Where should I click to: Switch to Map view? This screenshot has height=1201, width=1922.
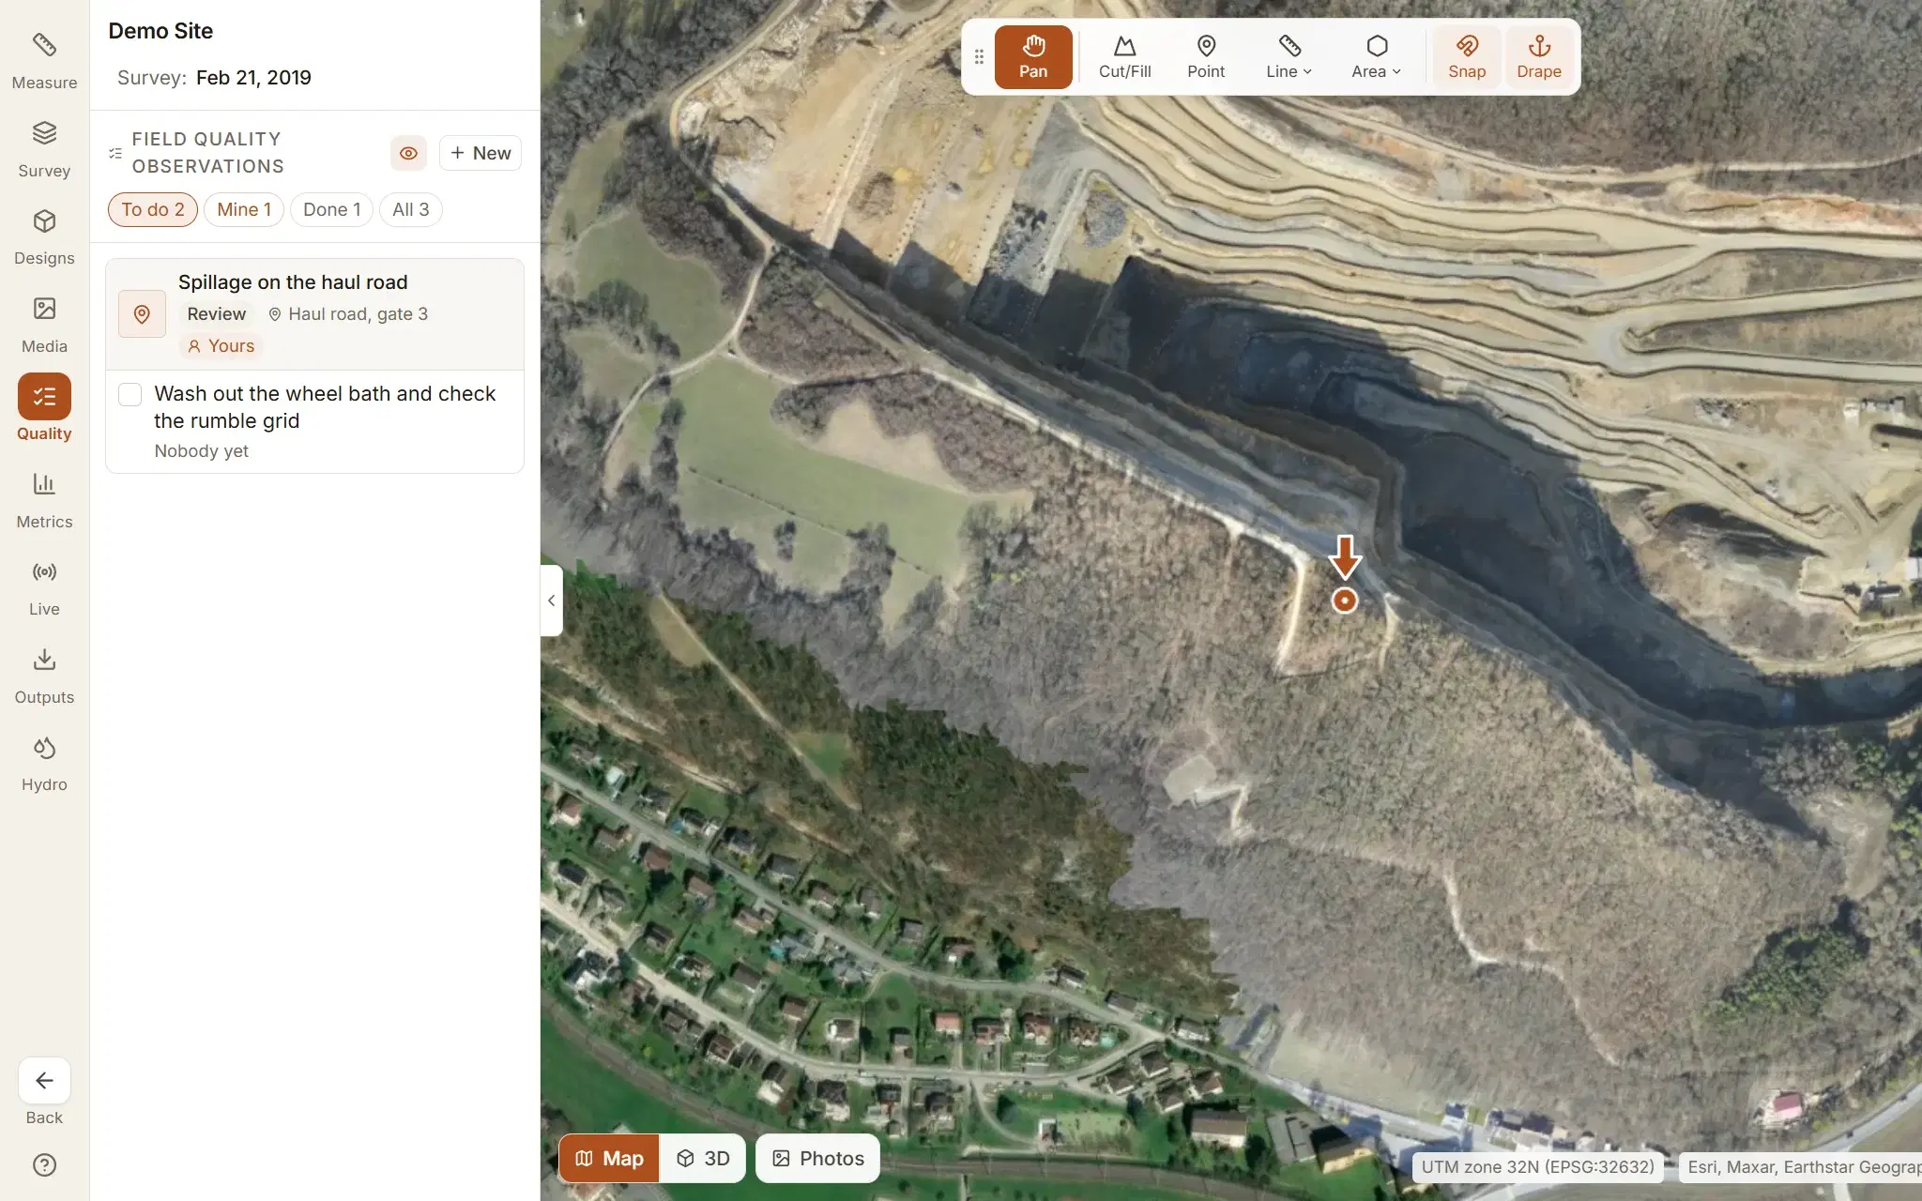[610, 1159]
